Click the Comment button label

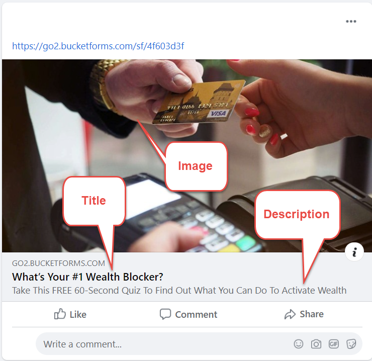click(x=196, y=314)
